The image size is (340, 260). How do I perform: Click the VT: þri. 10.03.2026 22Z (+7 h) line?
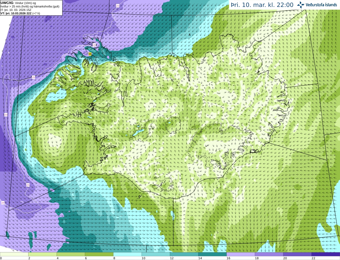(x=20, y=13)
